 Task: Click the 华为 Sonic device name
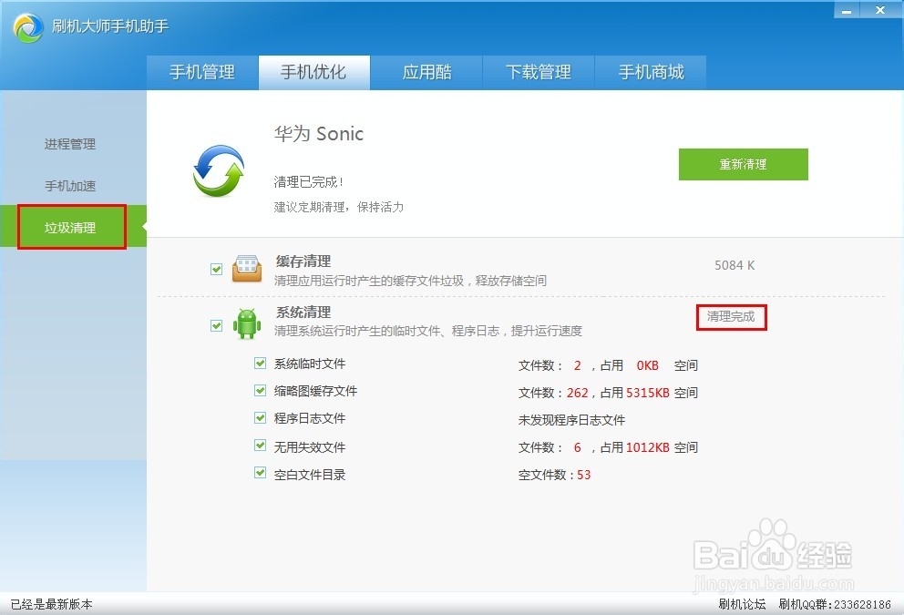point(319,134)
